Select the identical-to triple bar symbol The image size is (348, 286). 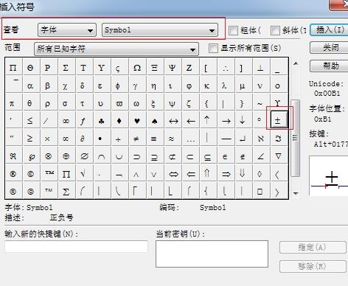pyautogui.click(x=154, y=139)
